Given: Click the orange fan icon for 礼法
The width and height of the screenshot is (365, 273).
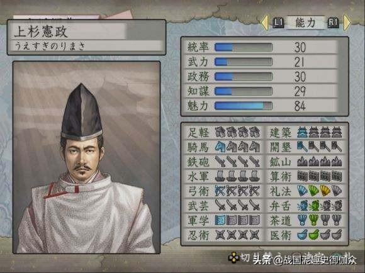Looking at the screenshot, I should [x=325, y=191].
